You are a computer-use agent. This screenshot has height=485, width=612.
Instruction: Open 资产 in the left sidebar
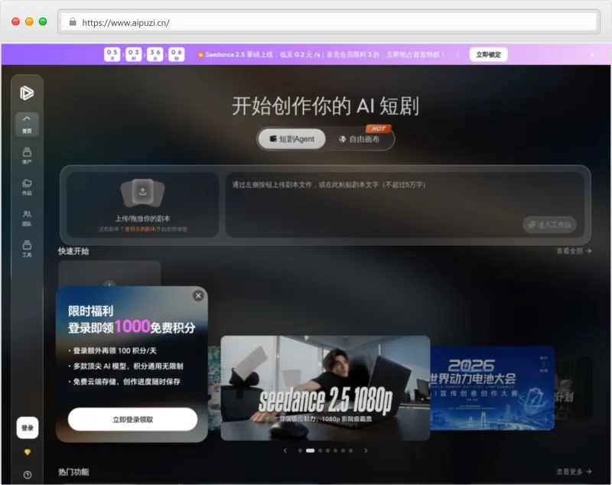27,156
